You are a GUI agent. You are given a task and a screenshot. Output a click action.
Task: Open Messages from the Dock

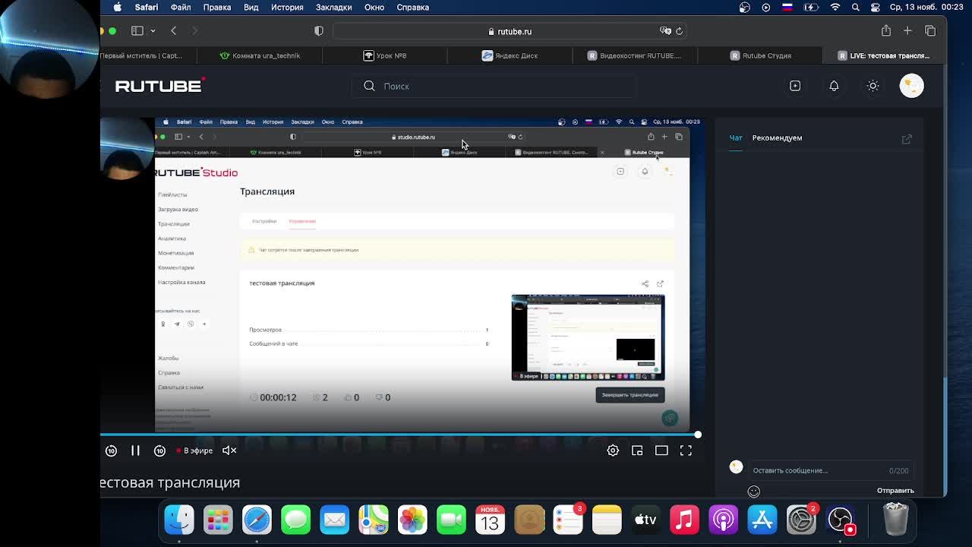(295, 520)
